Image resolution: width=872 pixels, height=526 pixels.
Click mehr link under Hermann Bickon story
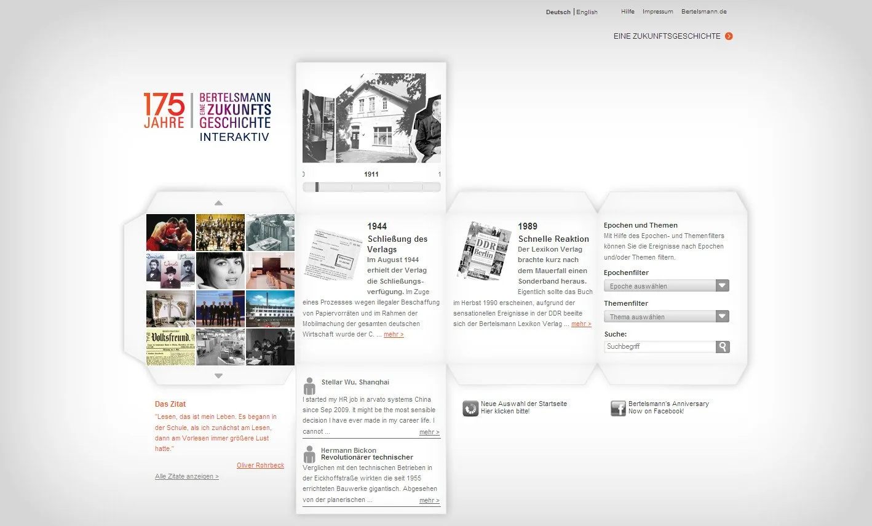[429, 501]
